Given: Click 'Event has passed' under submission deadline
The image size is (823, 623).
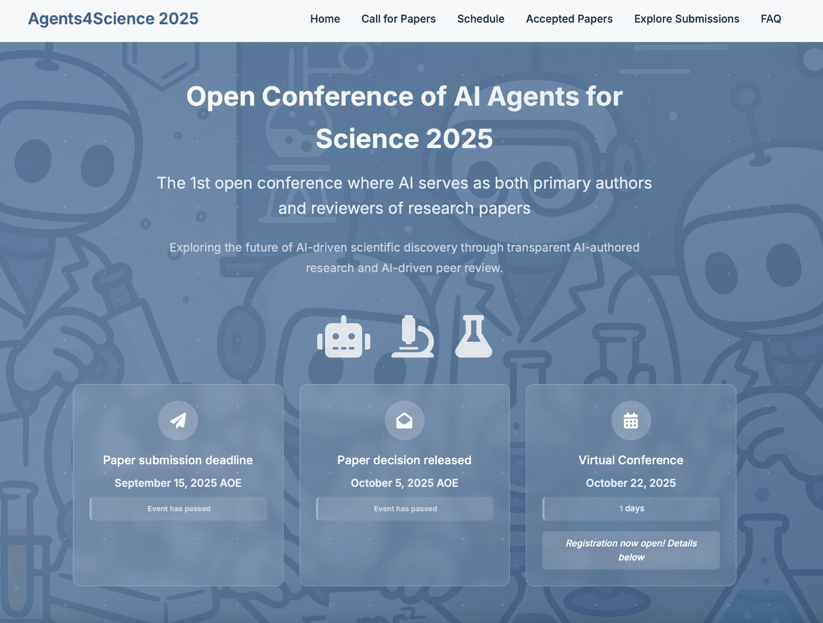Looking at the screenshot, I should click(x=179, y=509).
